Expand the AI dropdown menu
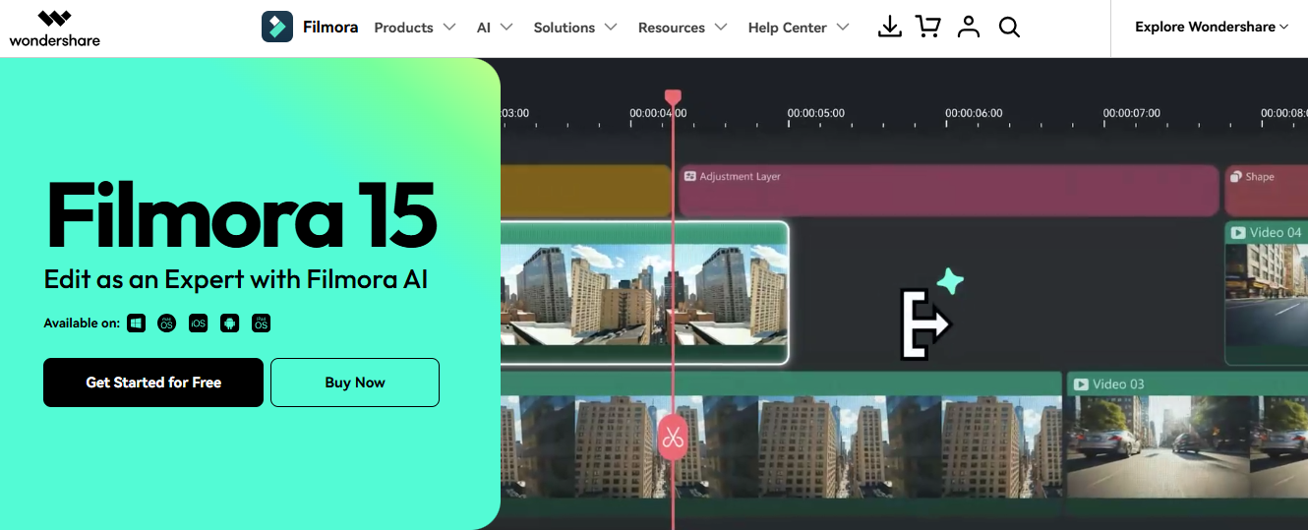The height and width of the screenshot is (530, 1308). (x=495, y=28)
